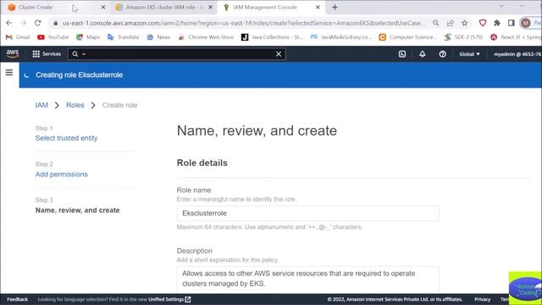The height and width of the screenshot is (305, 542).
Task: Open the extensions puzzle icon
Action: pyautogui.click(x=497, y=23)
